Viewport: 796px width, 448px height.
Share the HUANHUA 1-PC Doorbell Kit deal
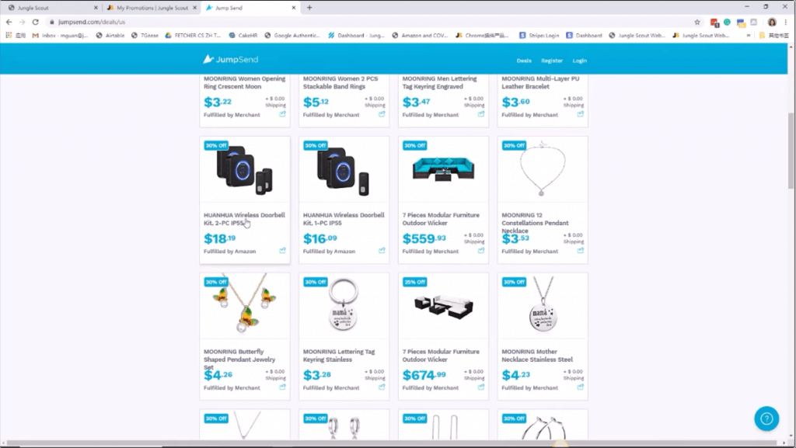pyautogui.click(x=382, y=250)
